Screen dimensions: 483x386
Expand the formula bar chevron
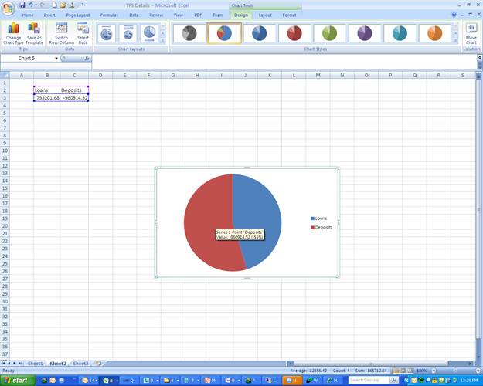(480, 58)
